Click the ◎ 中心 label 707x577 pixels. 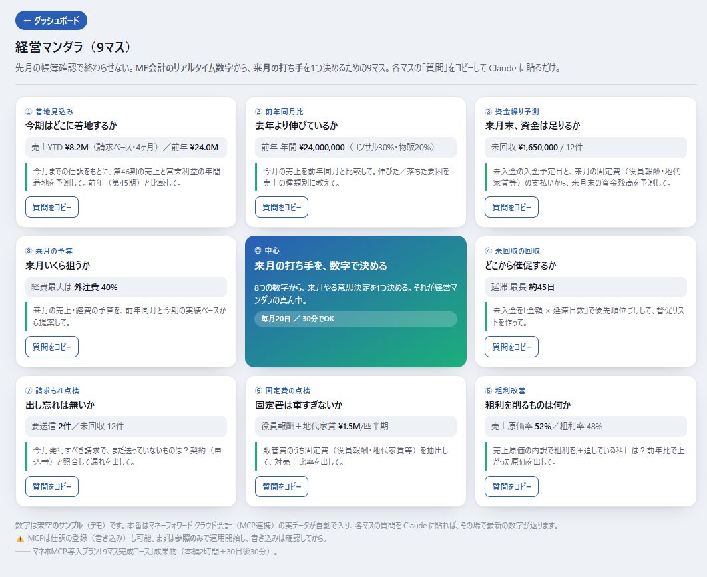(267, 251)
